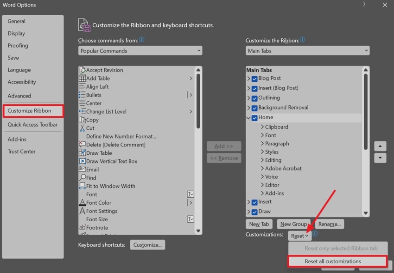Viewport: 394px width, 273px height.
Task: Click the Help question mark icon
Action: 364,5
